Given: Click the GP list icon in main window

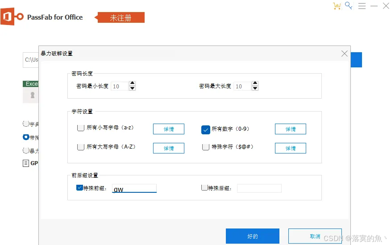Looking at the screenshot, I should coord(26,163).
